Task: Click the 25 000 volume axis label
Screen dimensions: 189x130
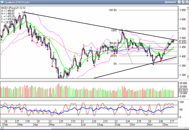Action: [x=183, y=83]
